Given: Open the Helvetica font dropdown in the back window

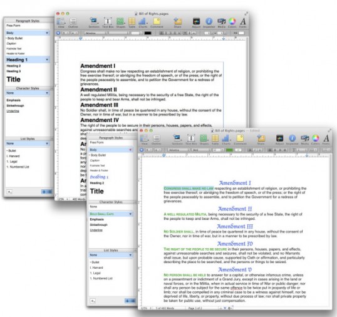Looking at the screenshot, I should [96, 33].
